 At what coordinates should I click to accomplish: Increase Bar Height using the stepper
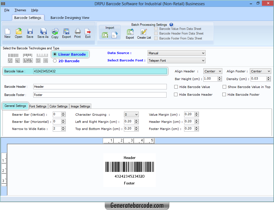pos(219,78)
